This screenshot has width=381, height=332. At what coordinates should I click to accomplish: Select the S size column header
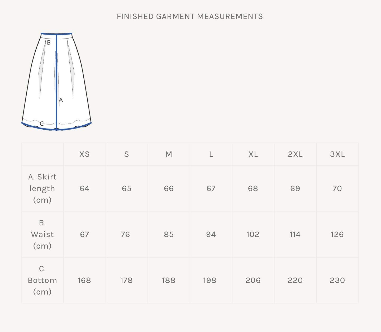(x=127, y=154)
